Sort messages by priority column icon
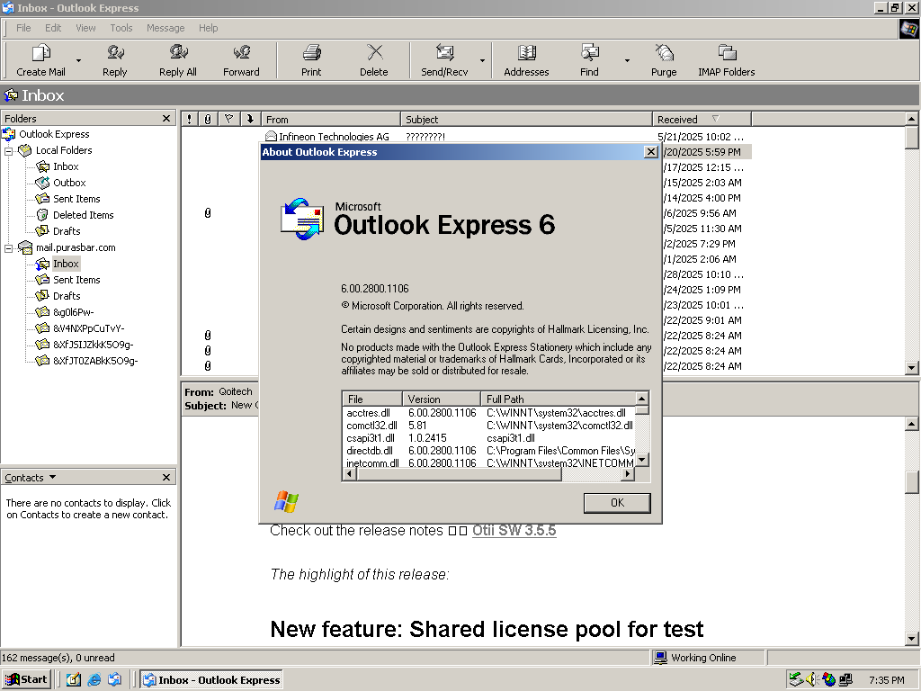Screen dimensions: 921x691 point(189,120)
